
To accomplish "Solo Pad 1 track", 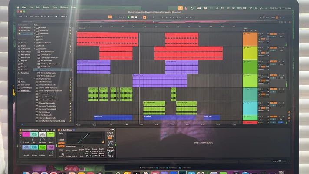I will point(279,34).
